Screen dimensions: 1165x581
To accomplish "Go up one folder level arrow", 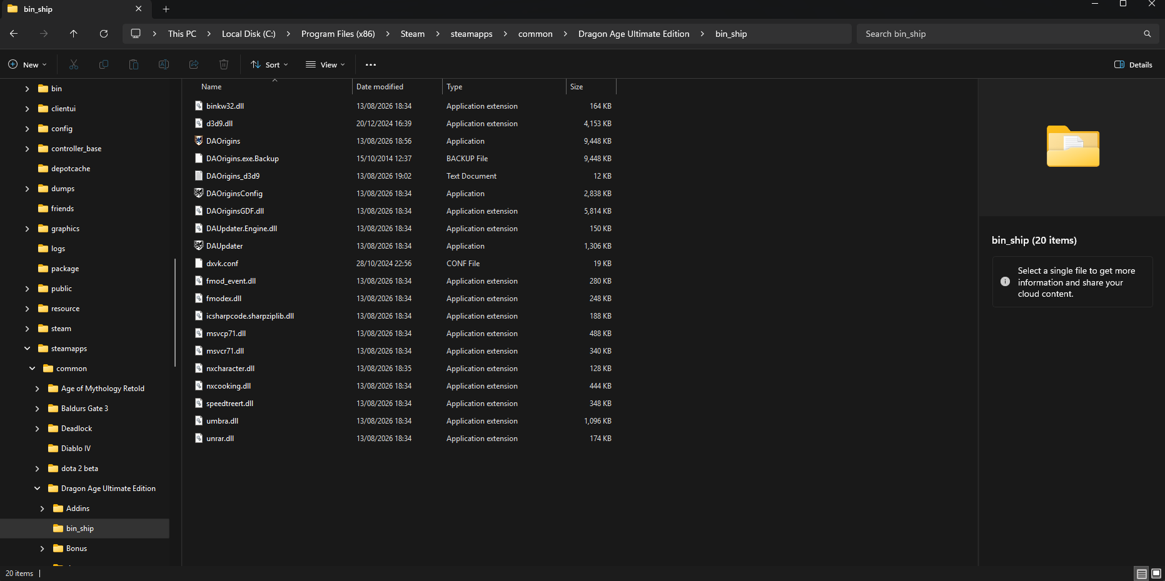I will [74, 34].
